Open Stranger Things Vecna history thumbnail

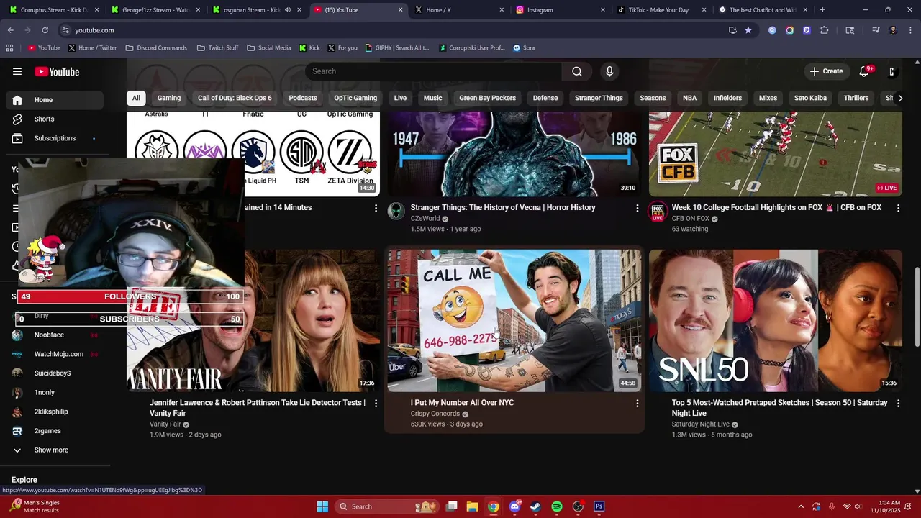pyautogui.click(x=514, y=155)
